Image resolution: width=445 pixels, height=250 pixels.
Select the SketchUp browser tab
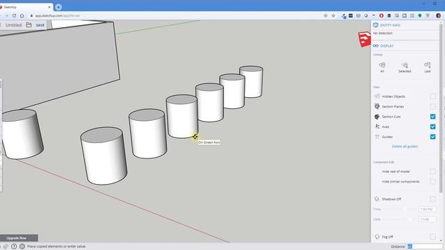[x=26, y=7]
